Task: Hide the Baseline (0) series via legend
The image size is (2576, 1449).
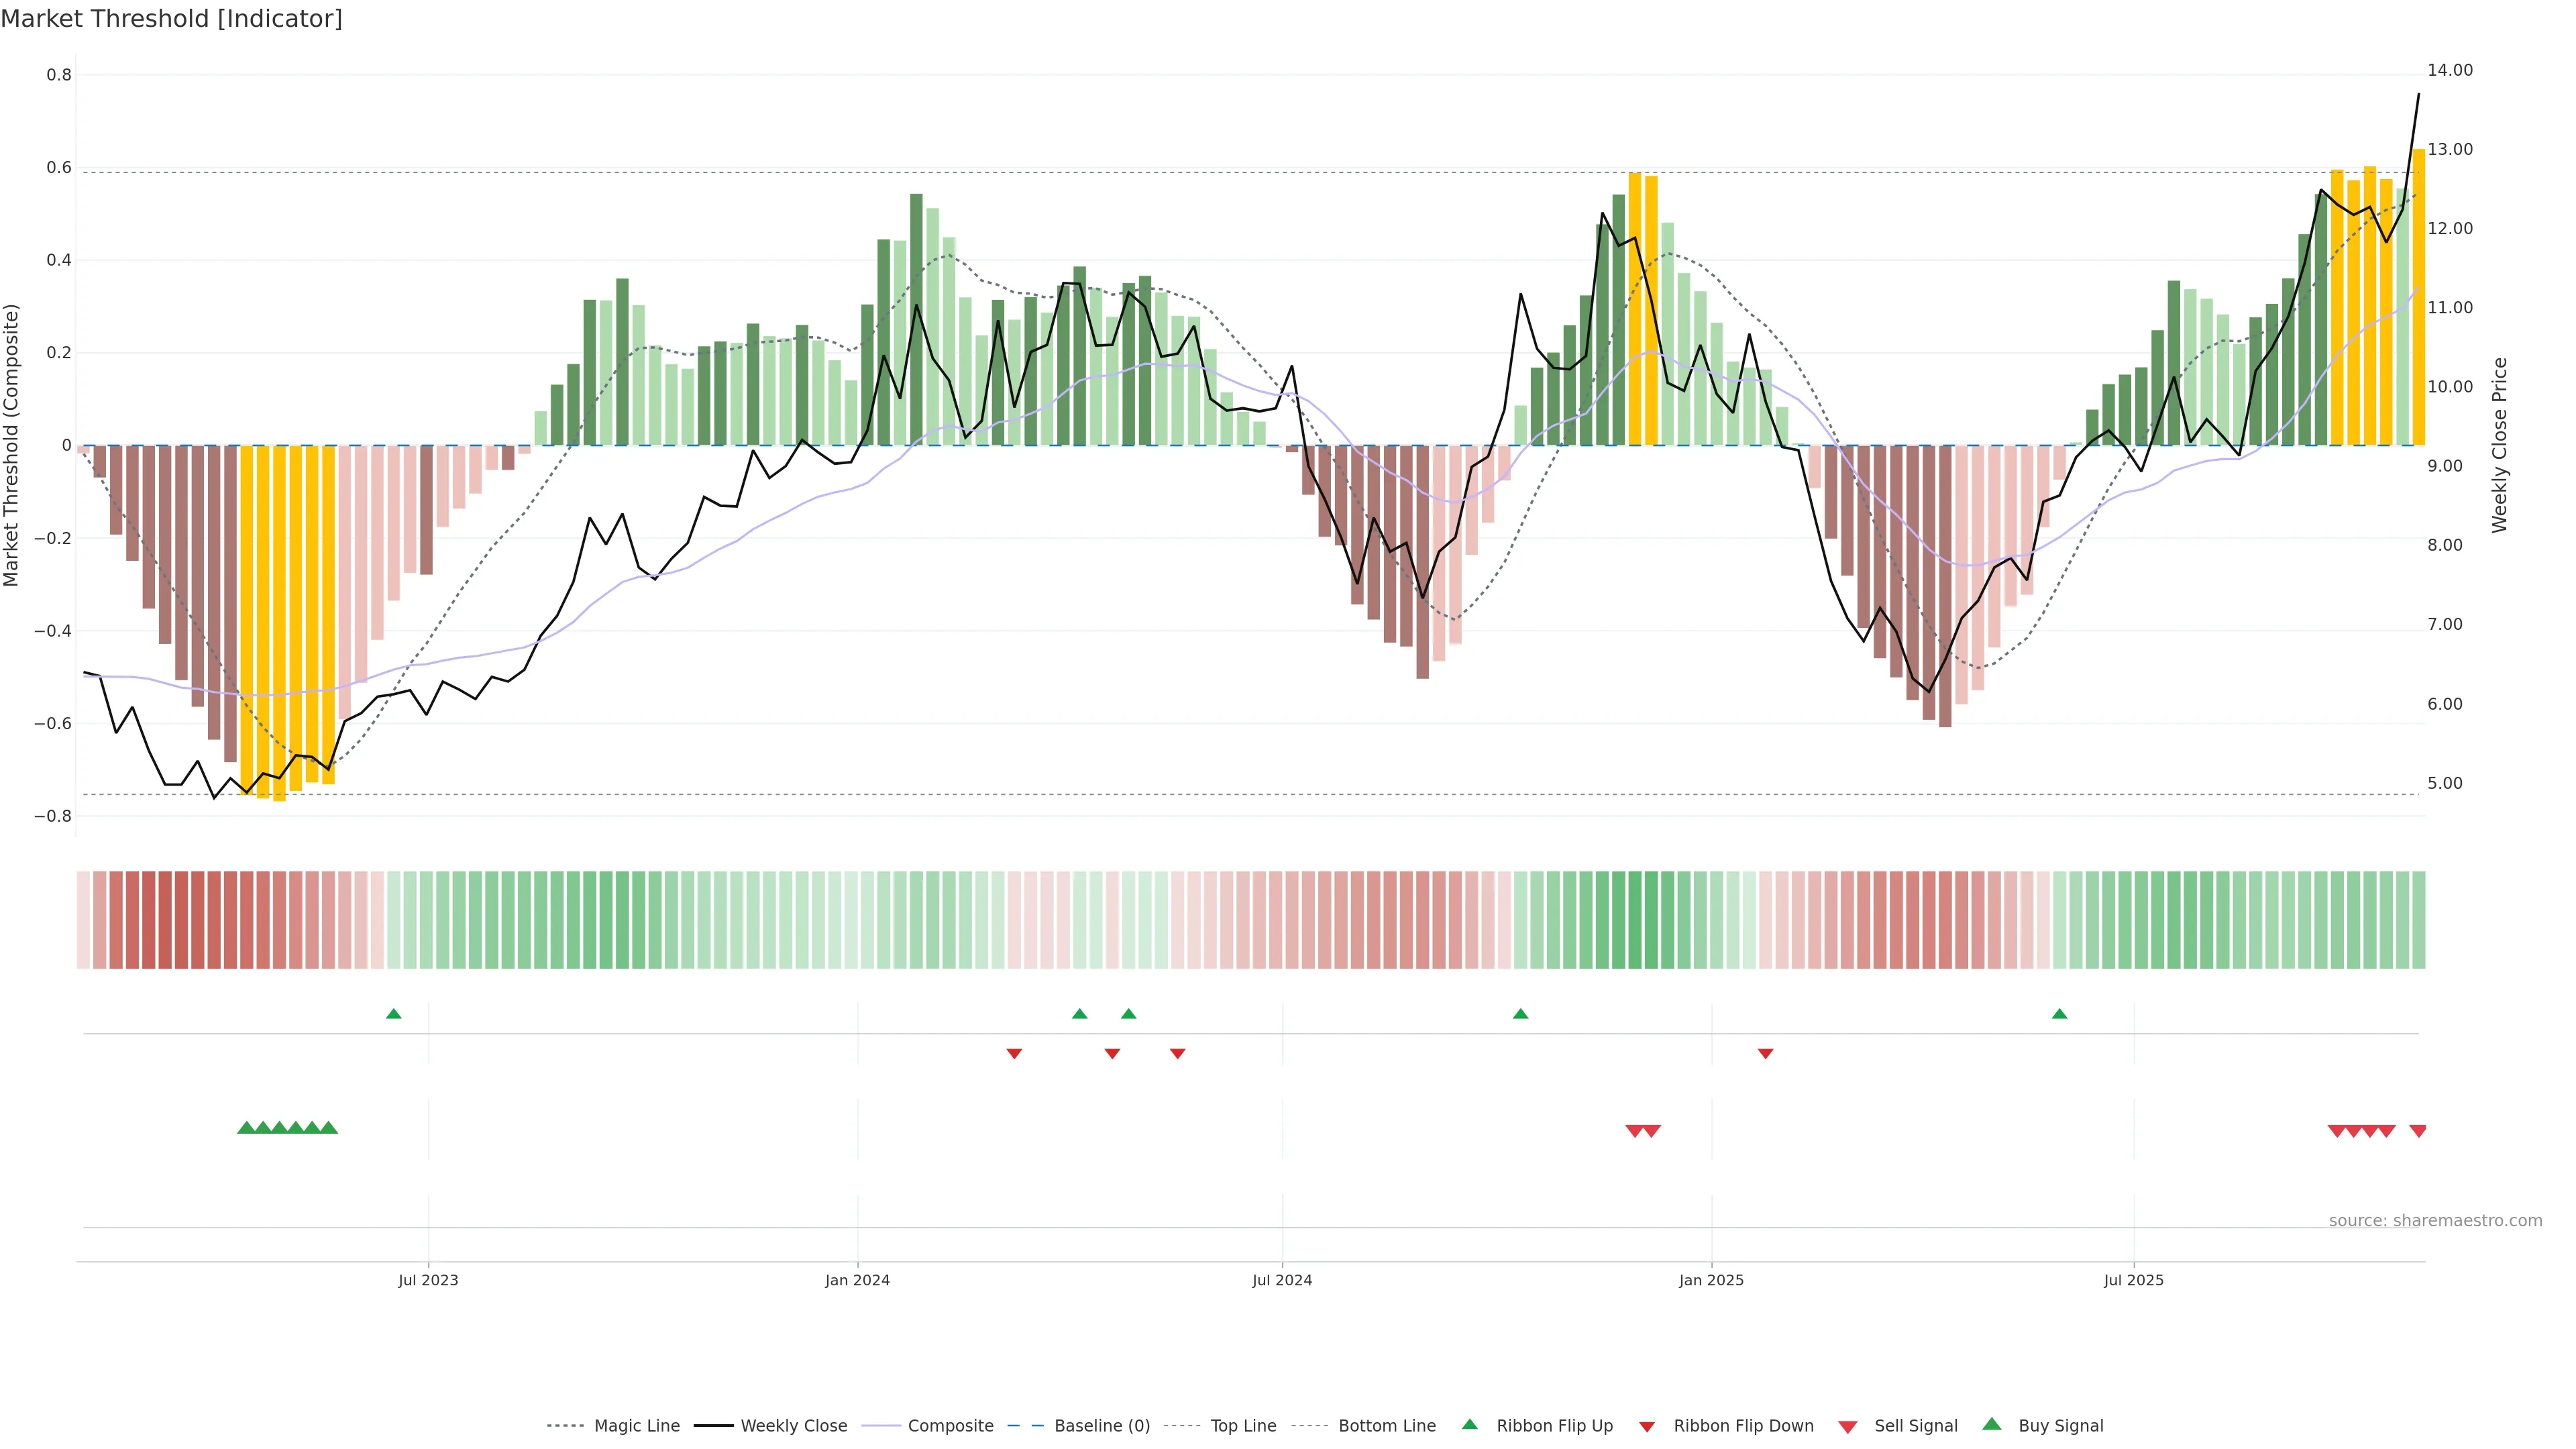Action: [x=1101, y=1426]
